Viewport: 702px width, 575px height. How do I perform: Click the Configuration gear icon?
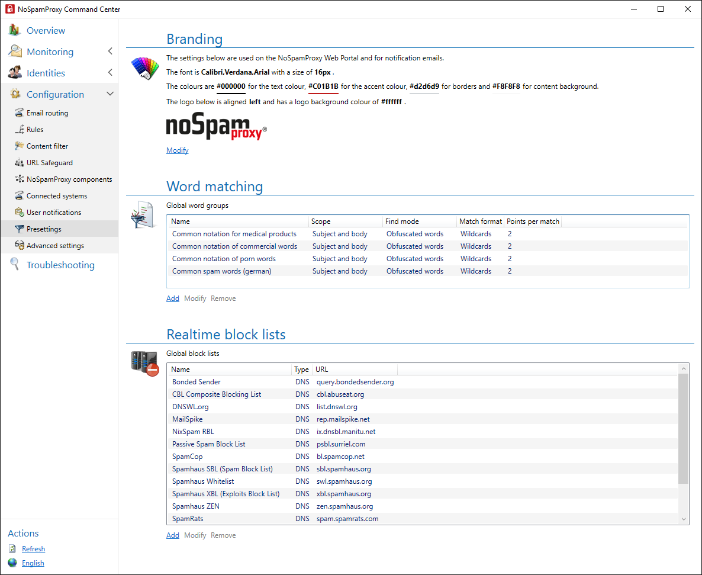tap(15, 94)
